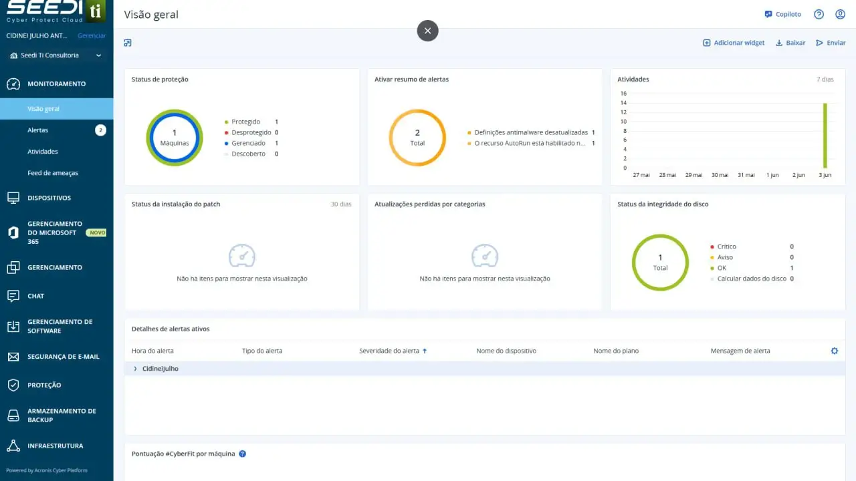
Task: Click the dashboard layout icon below the title
Action: 128,43
